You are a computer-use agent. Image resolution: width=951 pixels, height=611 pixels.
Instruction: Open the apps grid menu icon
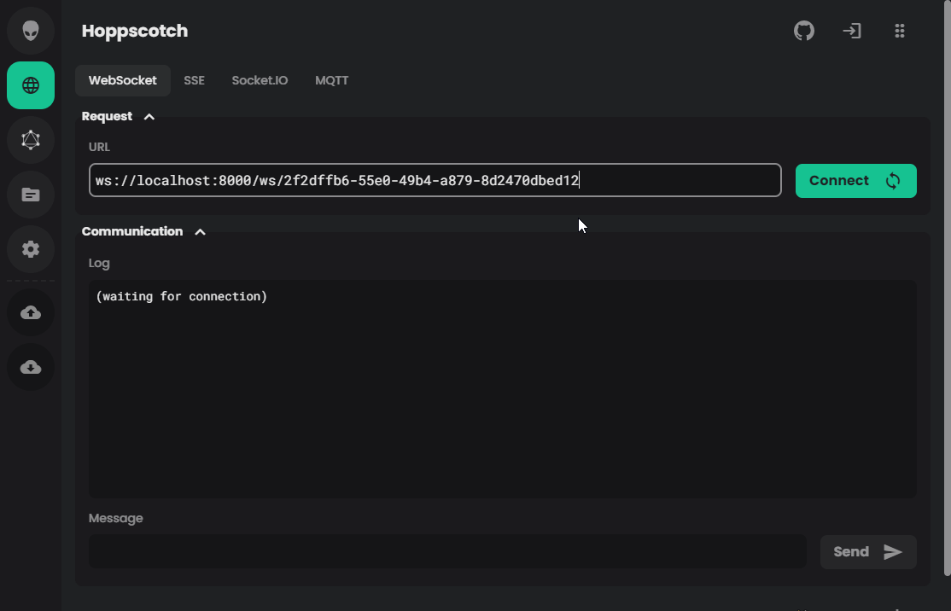click(x=900, y=31)
